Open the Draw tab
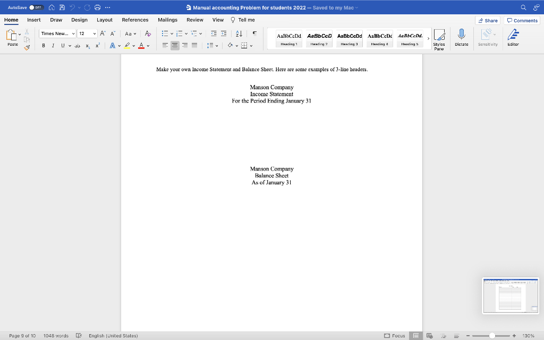This screenshot has height=340, width=544. 56,20
